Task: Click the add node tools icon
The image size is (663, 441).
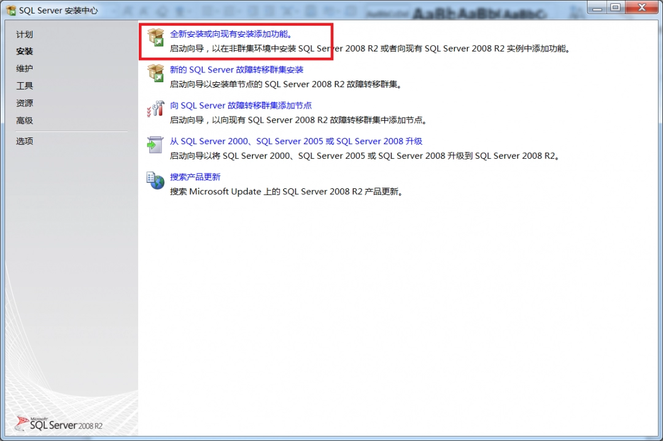Action: 155,109
